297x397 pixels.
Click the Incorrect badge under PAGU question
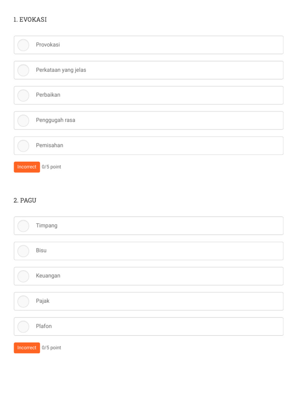(x=27, y=348)
